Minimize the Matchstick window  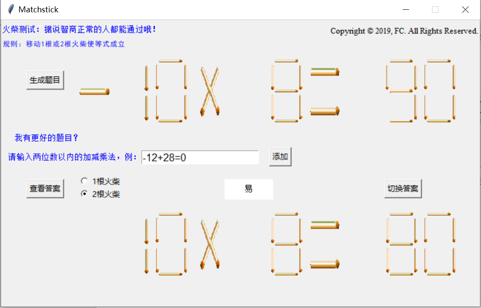tap(406, 10)
